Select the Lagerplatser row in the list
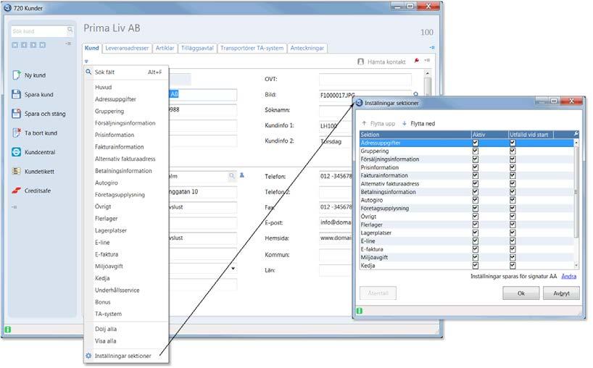593x368 pixels. (x=467, y=233)
